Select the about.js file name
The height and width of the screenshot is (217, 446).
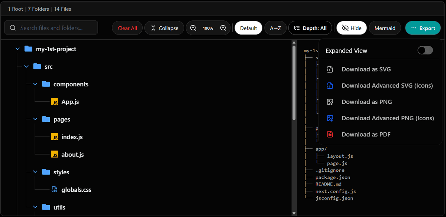coord(72,155)
